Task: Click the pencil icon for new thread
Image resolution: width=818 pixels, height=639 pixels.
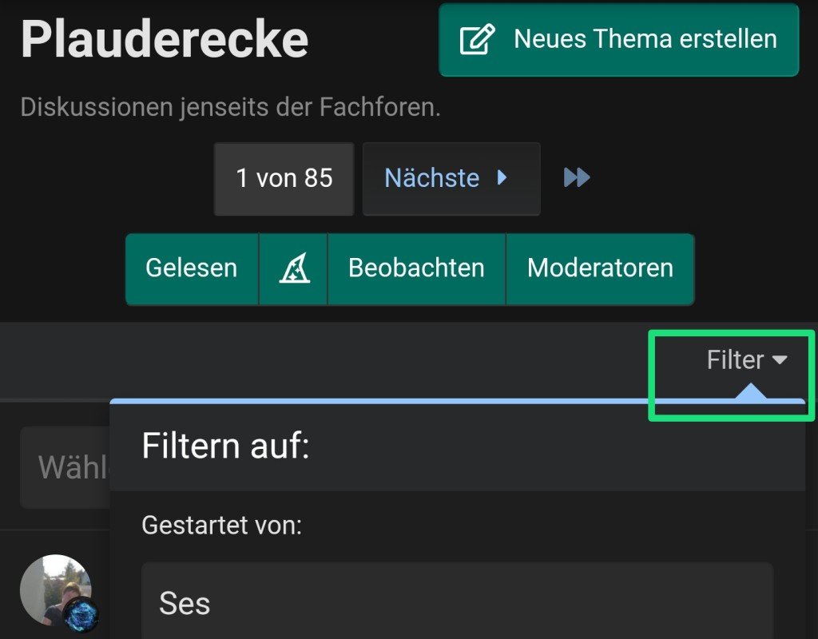Action: coord(477,39)
